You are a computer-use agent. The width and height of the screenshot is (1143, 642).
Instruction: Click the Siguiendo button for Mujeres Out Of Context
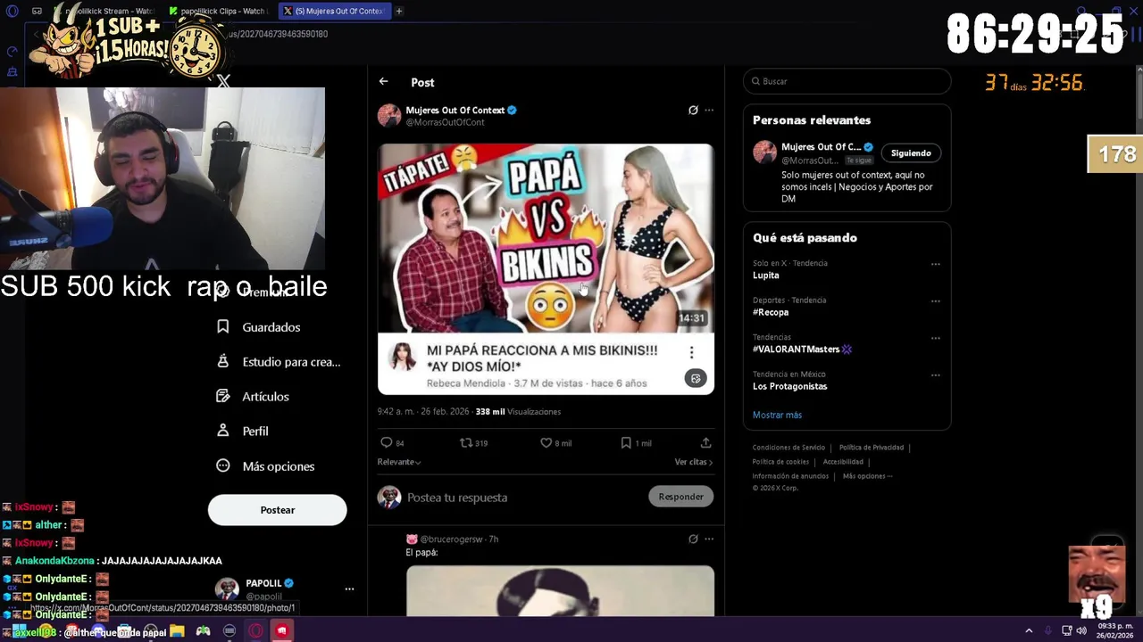coord(911,152)
